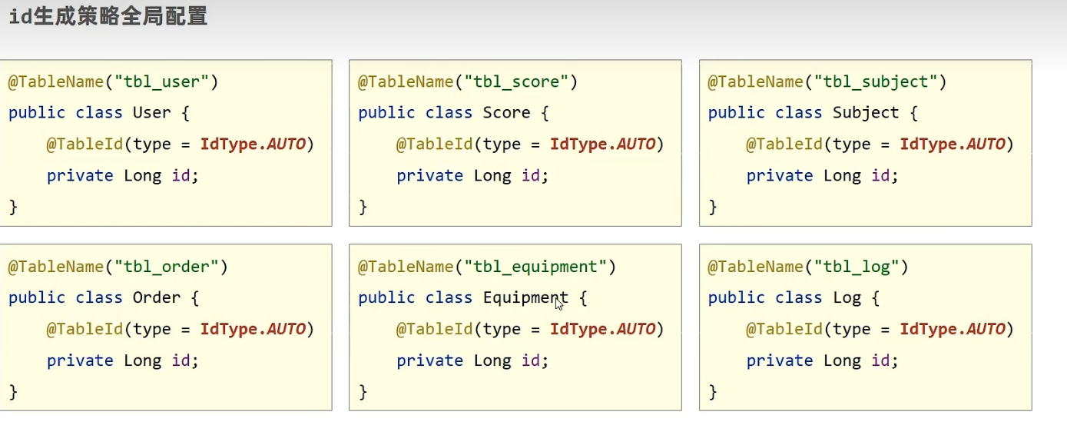
Task: Click the Equipment class name
Action: (x=525, y=298)
